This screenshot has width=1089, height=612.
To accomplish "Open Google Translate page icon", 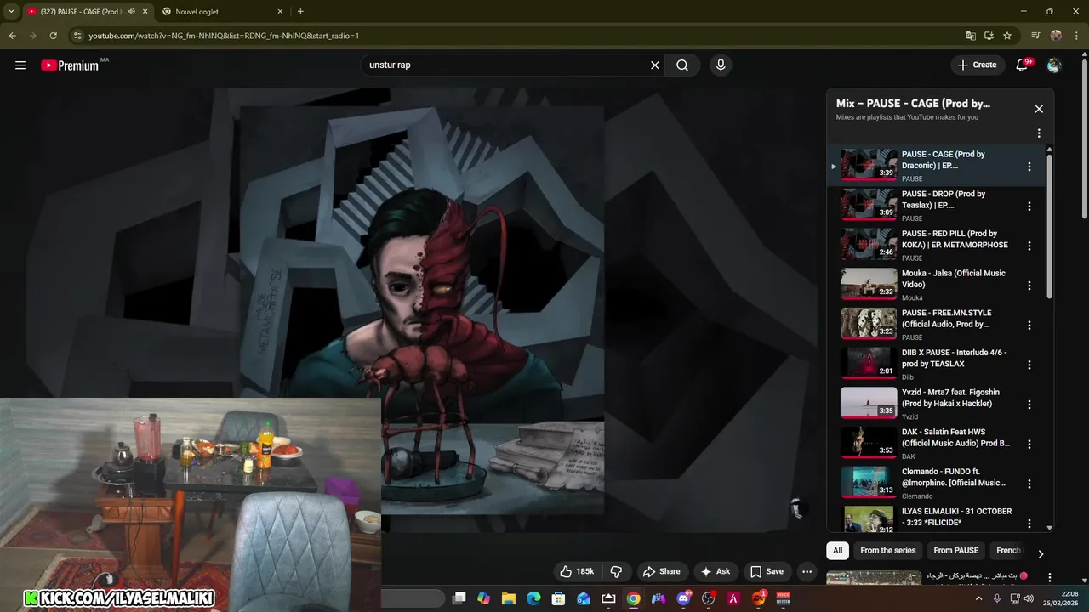I will pyautogui.click(x=971, y=36).
